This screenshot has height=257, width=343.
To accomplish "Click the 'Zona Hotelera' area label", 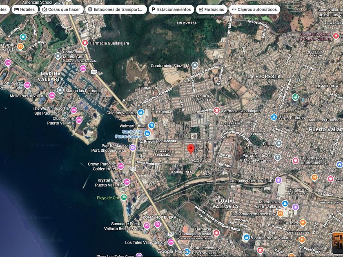I will click(159, 217).
